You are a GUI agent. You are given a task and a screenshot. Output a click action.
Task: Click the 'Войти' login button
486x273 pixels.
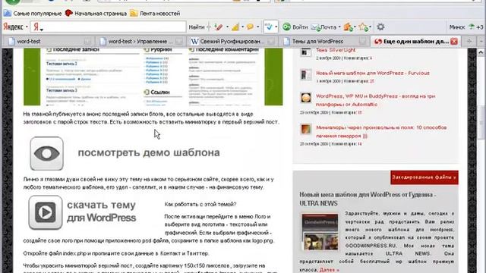tap(300, 27)
